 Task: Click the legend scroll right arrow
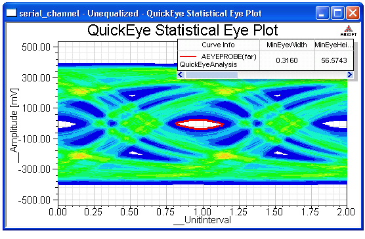349,75
